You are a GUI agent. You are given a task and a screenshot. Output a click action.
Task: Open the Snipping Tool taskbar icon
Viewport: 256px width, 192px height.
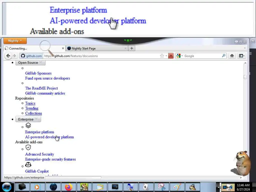[x=161, y=187]
